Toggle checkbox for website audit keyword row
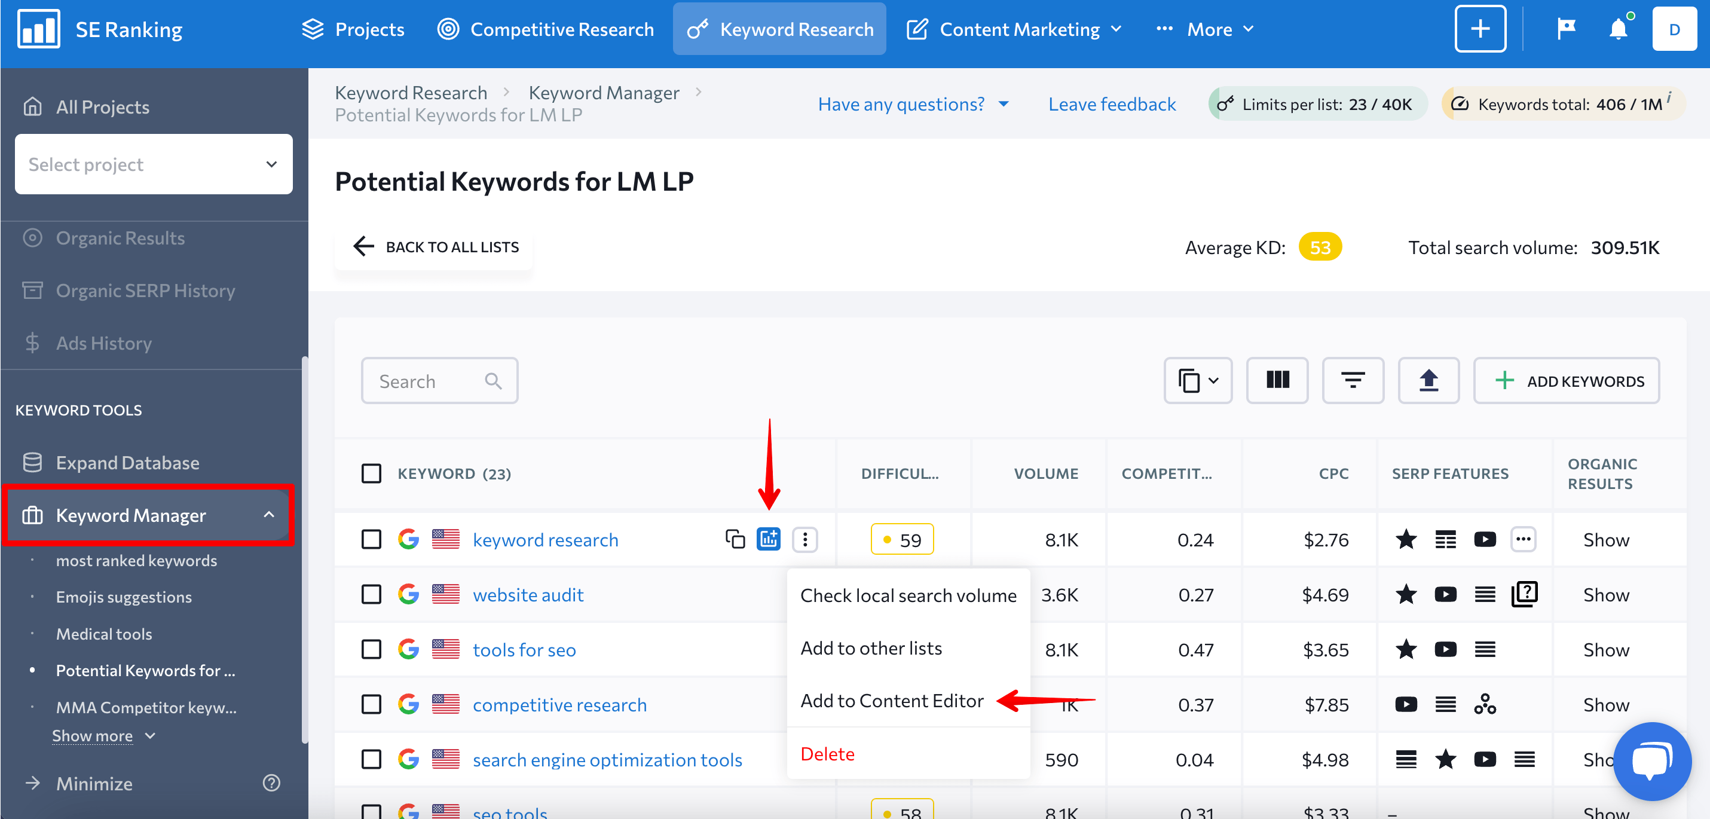 (x=371, y=594)
